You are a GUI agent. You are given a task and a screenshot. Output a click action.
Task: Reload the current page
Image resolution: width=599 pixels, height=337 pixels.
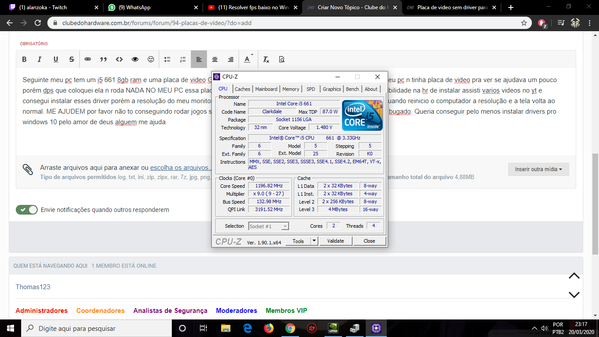(x=38, y=23)
